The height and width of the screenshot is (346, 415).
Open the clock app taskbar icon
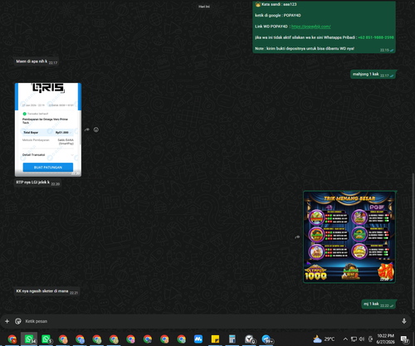(x=249, y=339)
